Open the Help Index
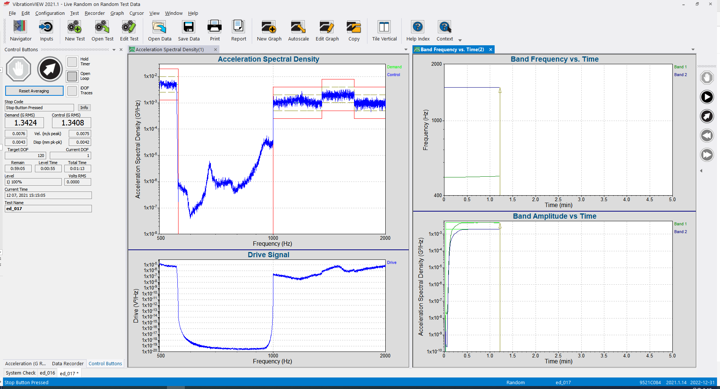Image resolution: width=720 pixels, height=389 pixels. pyautogui.click(x=418, y=30)
